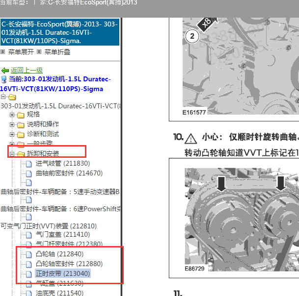
Task: Click the blue 303-01发动机 title header
Action: point(60,32)
